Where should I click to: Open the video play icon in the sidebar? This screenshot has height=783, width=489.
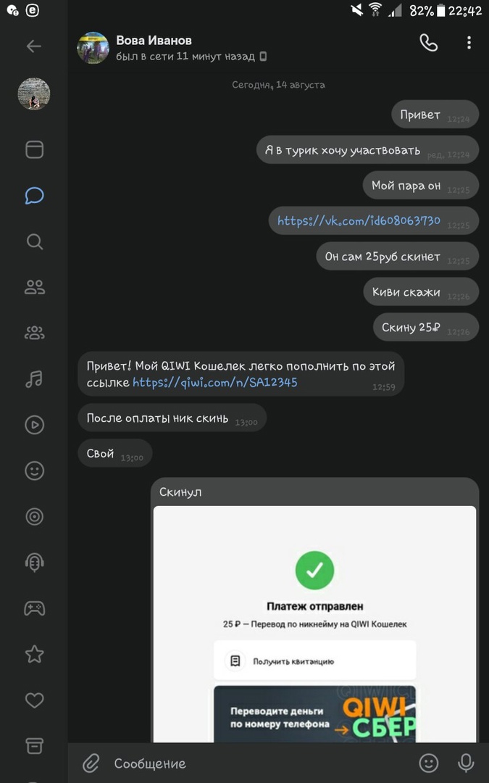34,425
